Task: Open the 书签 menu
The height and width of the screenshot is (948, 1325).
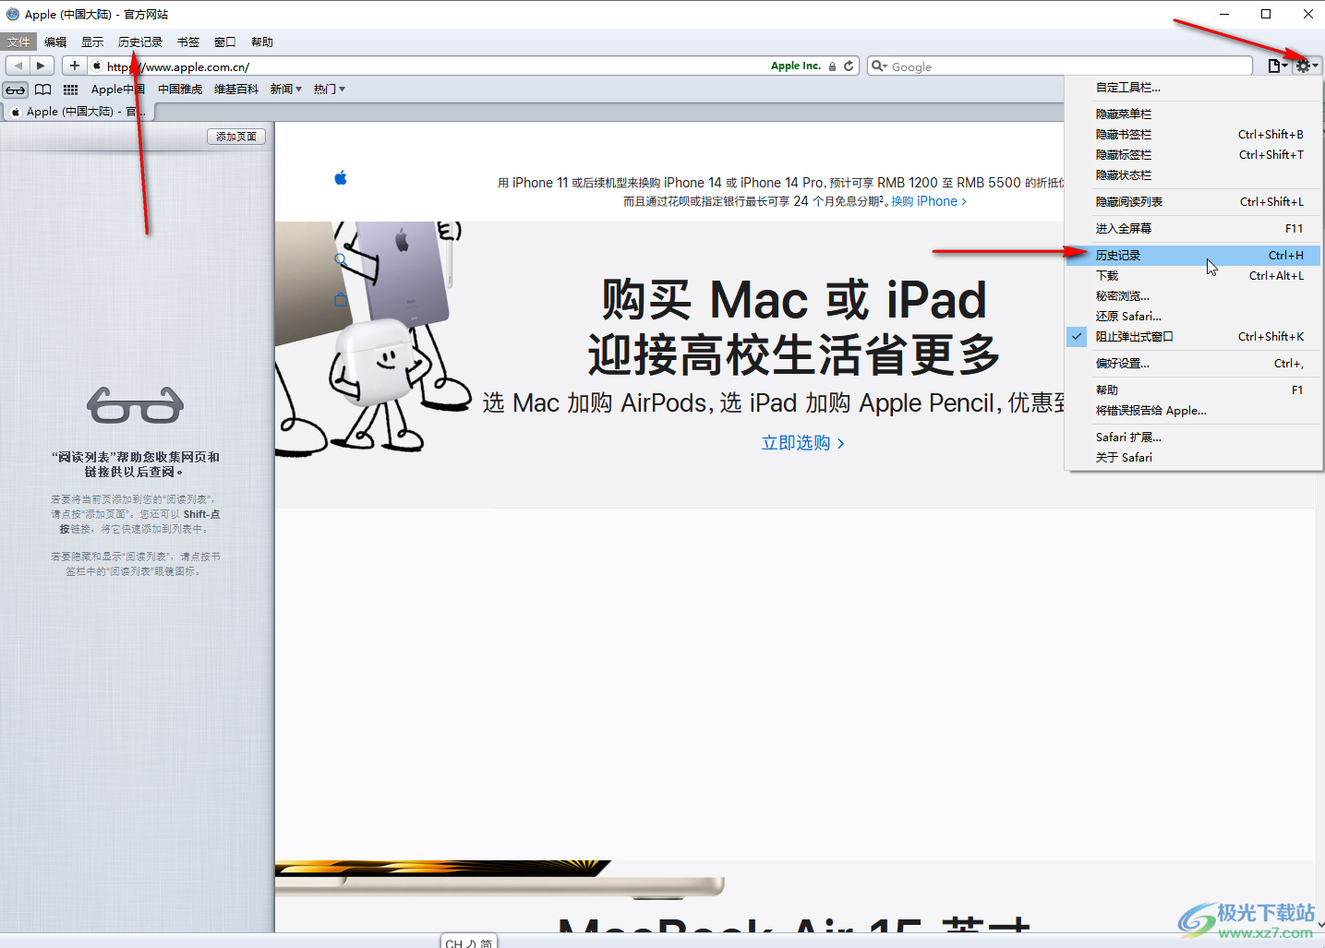Action: point(188,42)
